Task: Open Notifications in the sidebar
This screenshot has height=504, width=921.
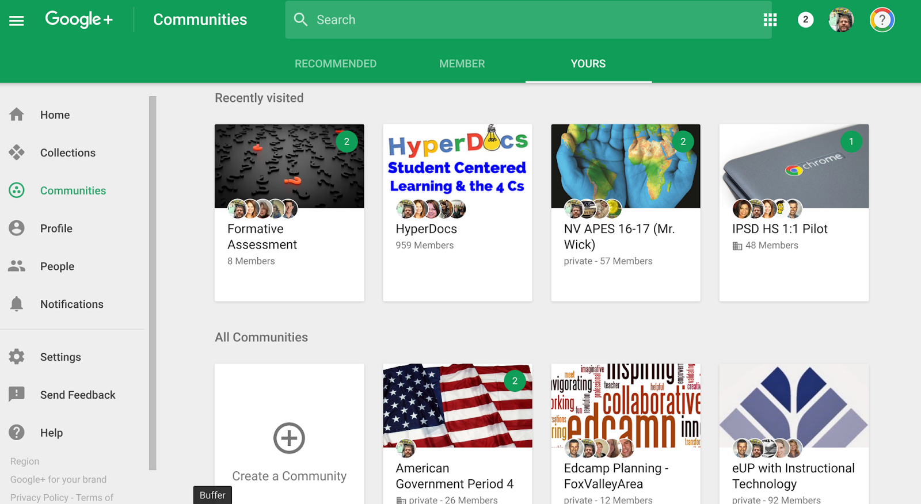Action: coord(72,304)
